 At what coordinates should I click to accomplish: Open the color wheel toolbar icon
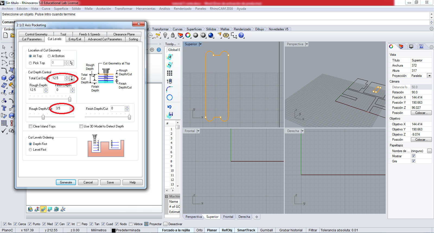click(x=188, y=35)
